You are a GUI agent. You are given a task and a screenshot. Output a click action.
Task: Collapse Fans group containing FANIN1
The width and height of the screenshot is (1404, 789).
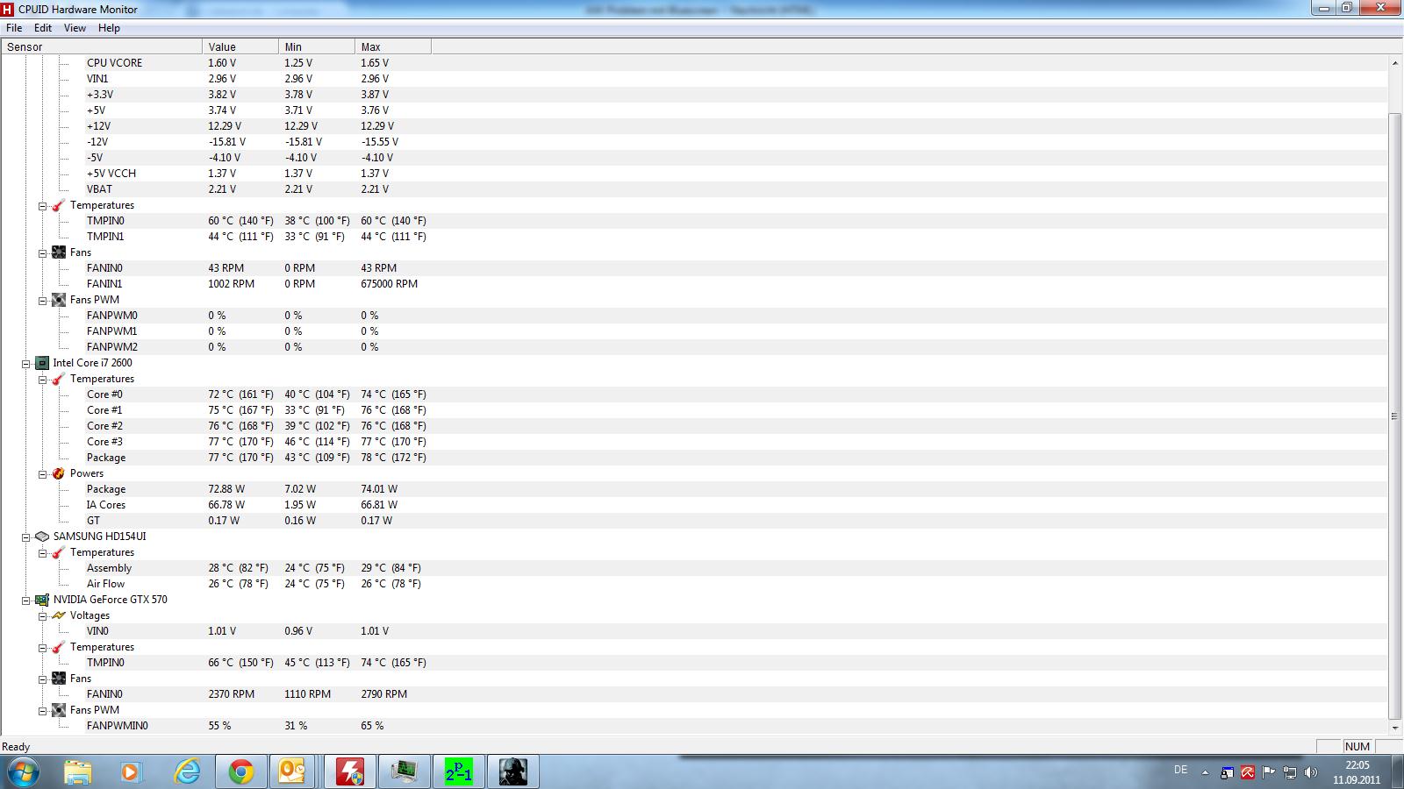(42, 252)
